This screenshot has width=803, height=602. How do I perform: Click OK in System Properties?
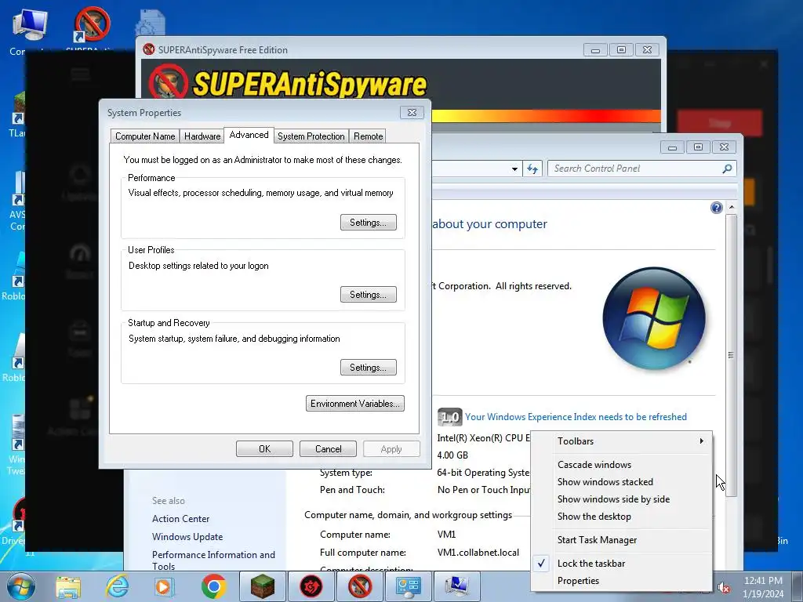tap(264, 449)
